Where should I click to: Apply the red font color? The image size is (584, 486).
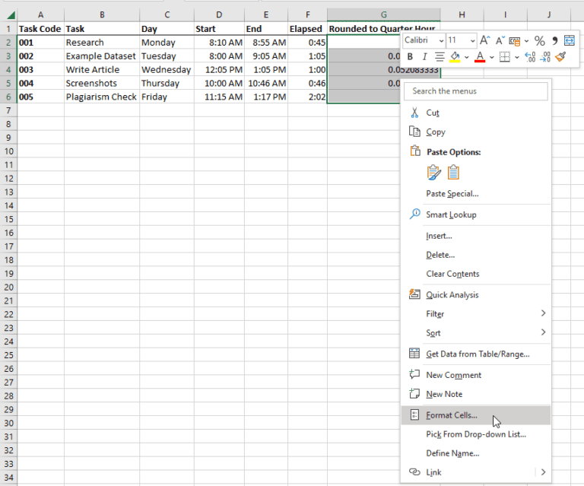click(x=480, y=56)
